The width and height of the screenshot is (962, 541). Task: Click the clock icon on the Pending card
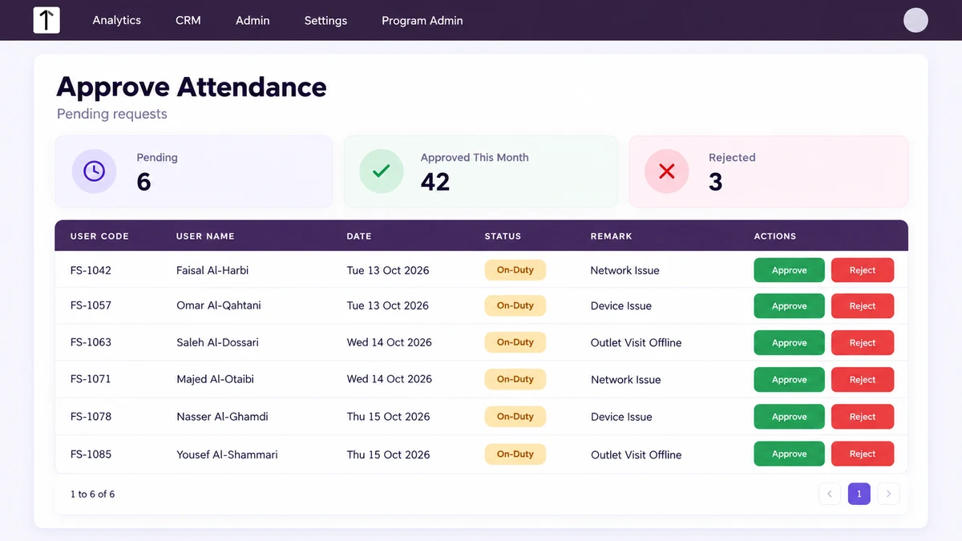click(95, 171)
